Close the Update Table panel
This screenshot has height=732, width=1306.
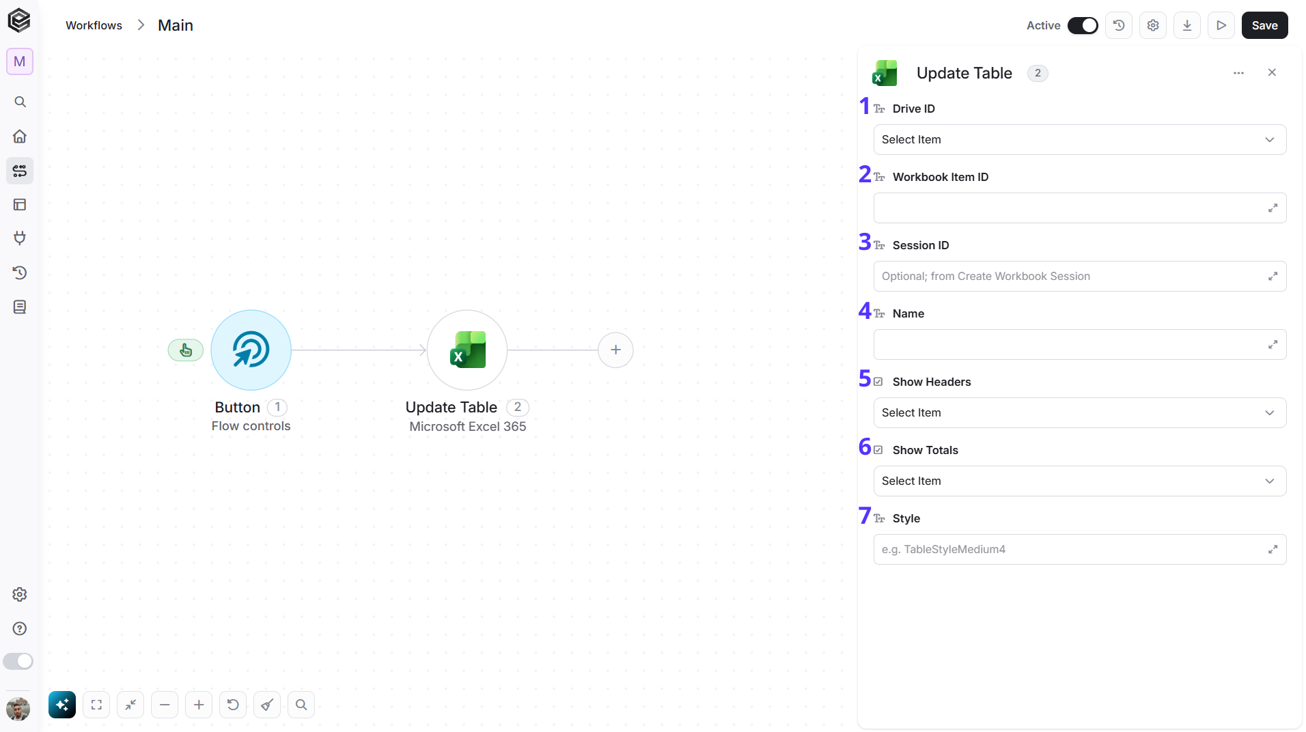tap(1272, 72)
